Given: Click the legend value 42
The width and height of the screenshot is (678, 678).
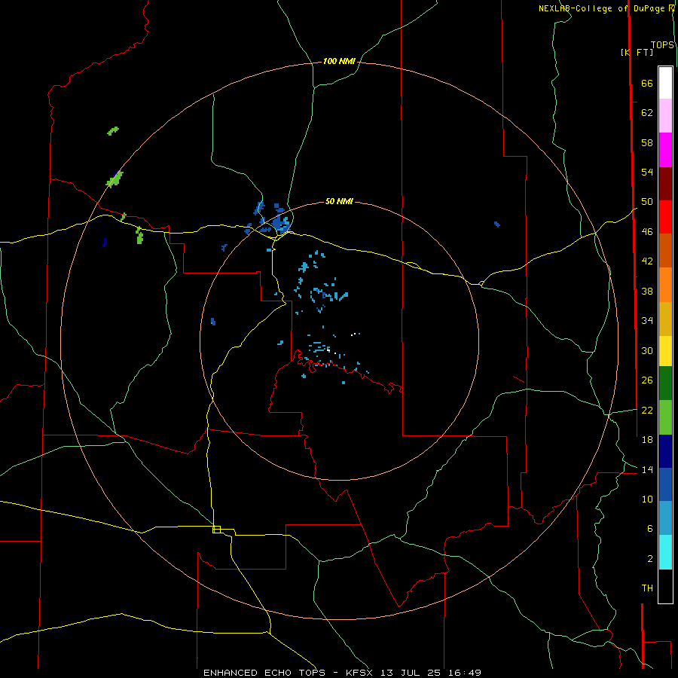Looking at the screenshot, I should click(647, 261).
